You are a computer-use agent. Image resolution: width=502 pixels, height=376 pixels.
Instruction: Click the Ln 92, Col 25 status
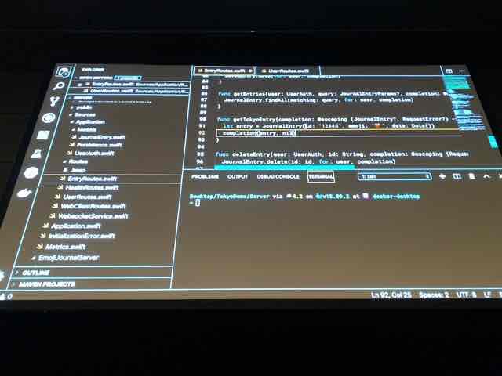click(391, 295)
